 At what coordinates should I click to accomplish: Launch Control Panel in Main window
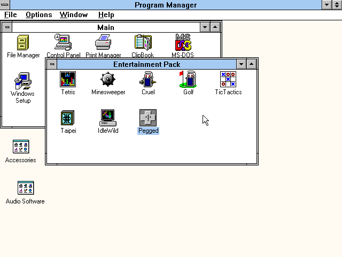tap(63, 42)
